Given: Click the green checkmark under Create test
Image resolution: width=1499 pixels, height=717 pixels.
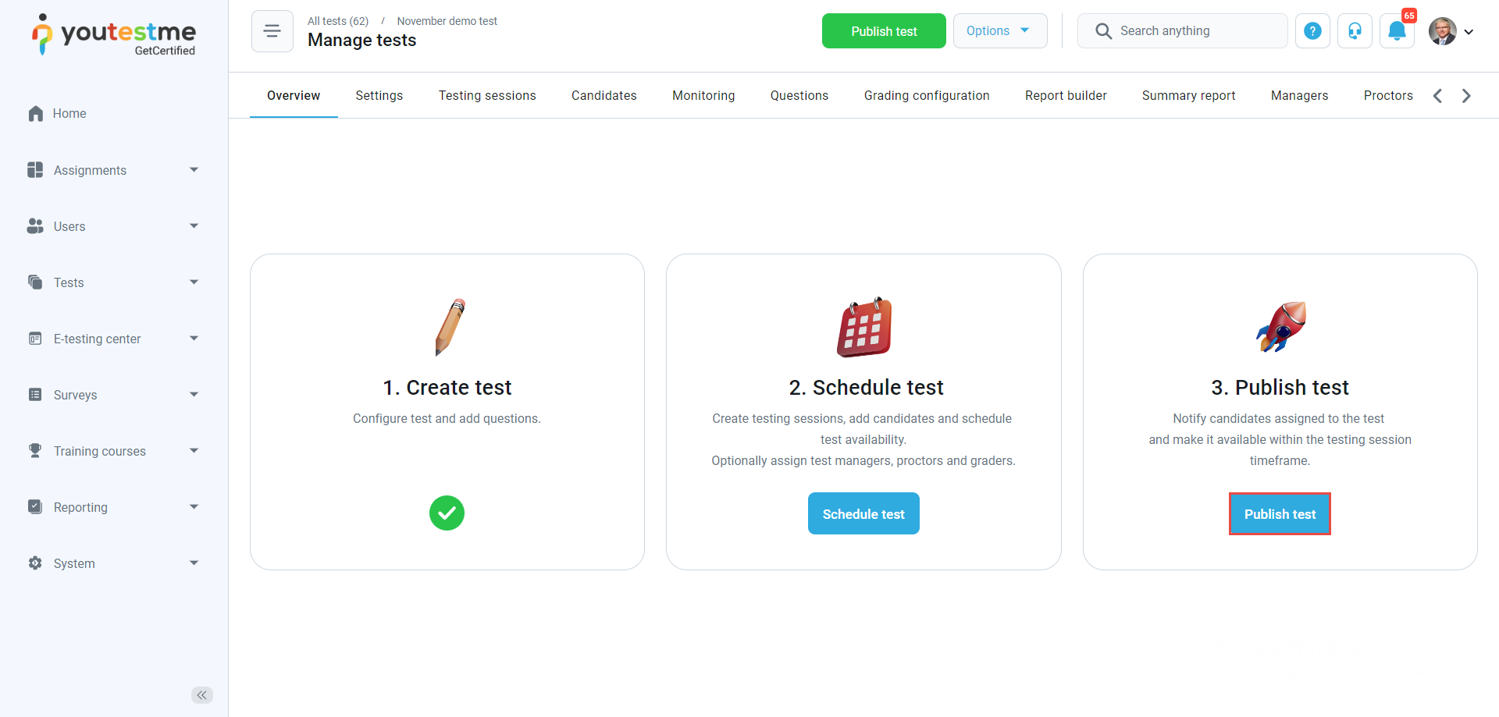Looking at the screenshot, I should (447, 513).
